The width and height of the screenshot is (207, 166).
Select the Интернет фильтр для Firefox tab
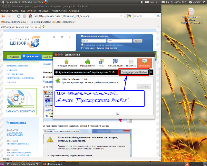pyautogui.click(x=20, y=27)
